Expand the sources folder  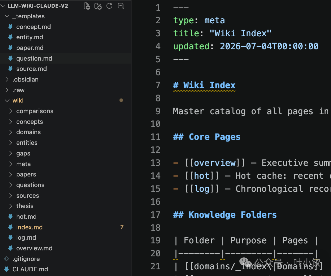tap(11, 196)
